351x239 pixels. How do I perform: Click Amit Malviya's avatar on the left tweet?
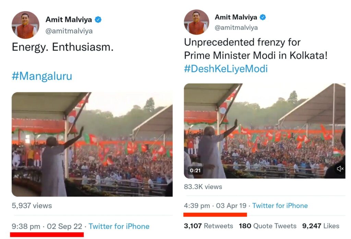(25, 25)
